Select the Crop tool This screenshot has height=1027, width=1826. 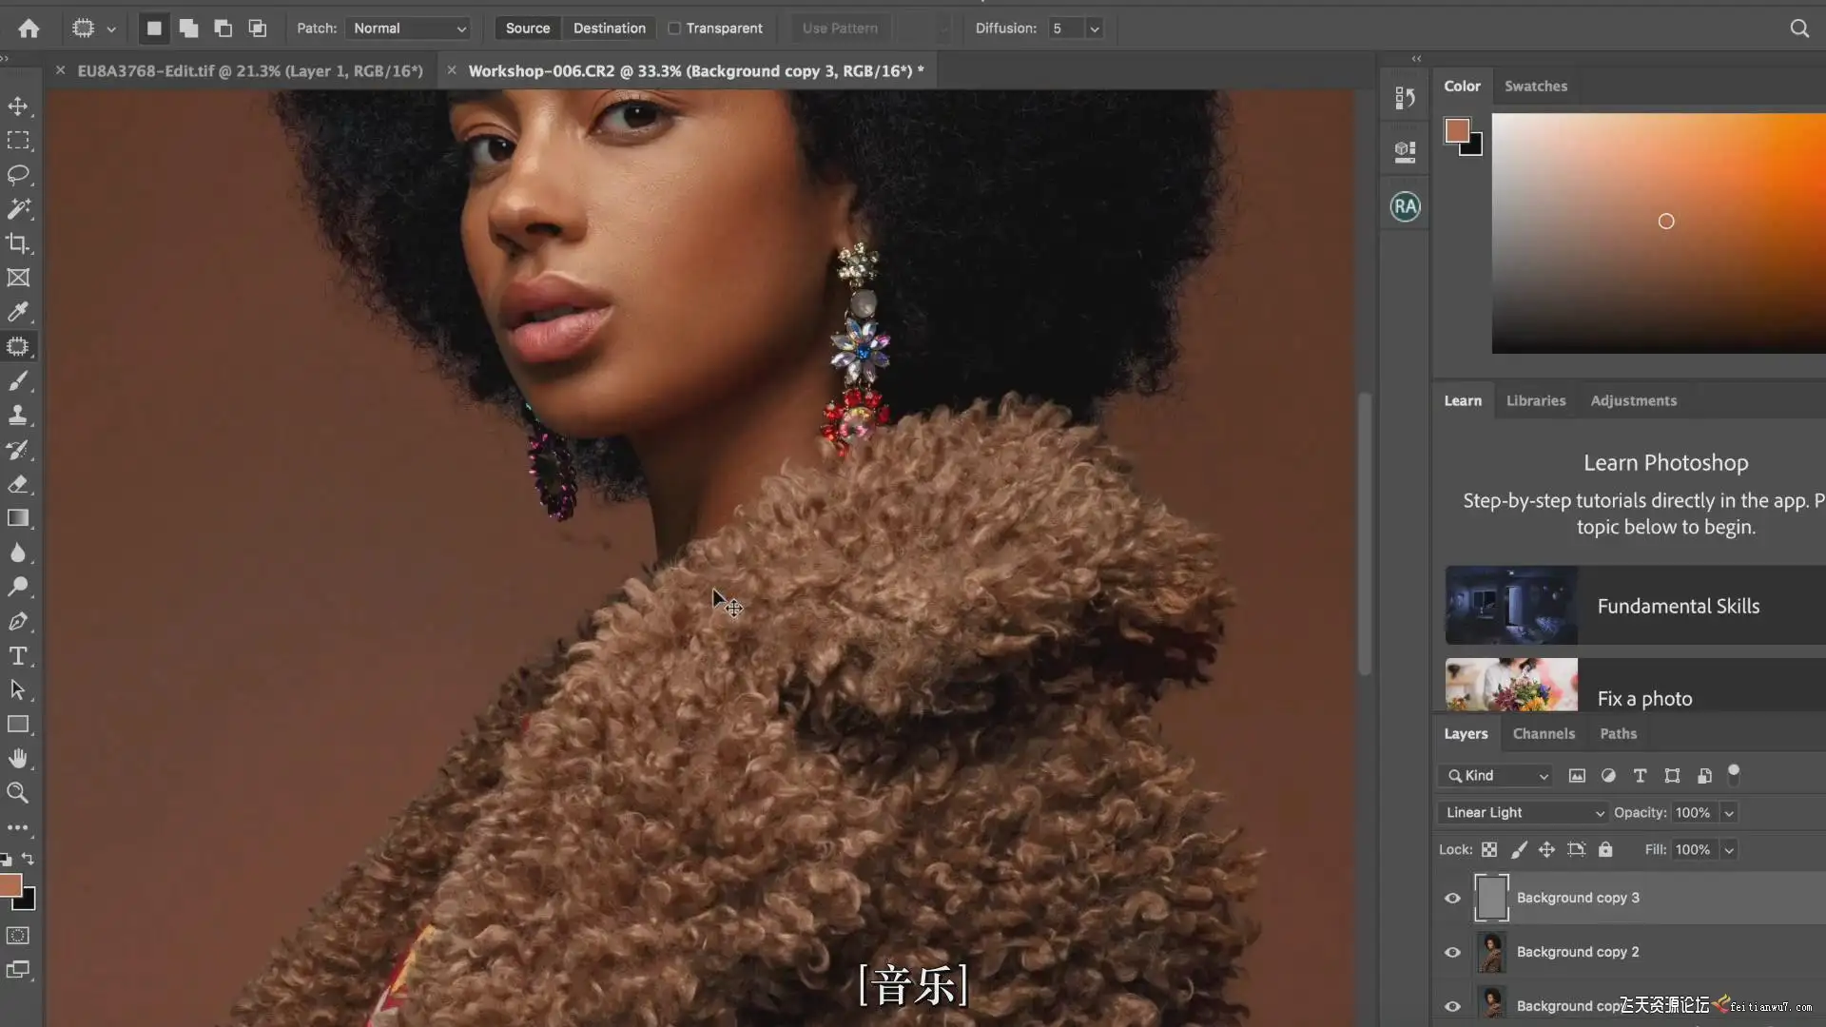[x=18, y=243]
